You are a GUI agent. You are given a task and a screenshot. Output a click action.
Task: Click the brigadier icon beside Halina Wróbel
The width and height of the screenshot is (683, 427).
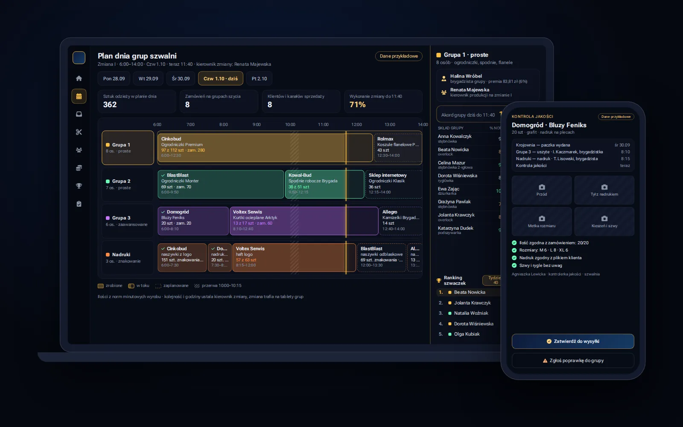pyautogui.click(x=444, y=79)
